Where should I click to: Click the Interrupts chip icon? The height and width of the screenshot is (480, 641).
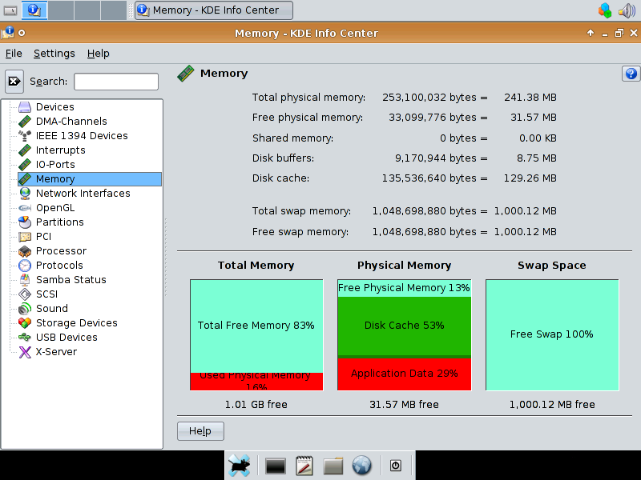point(25,150)
